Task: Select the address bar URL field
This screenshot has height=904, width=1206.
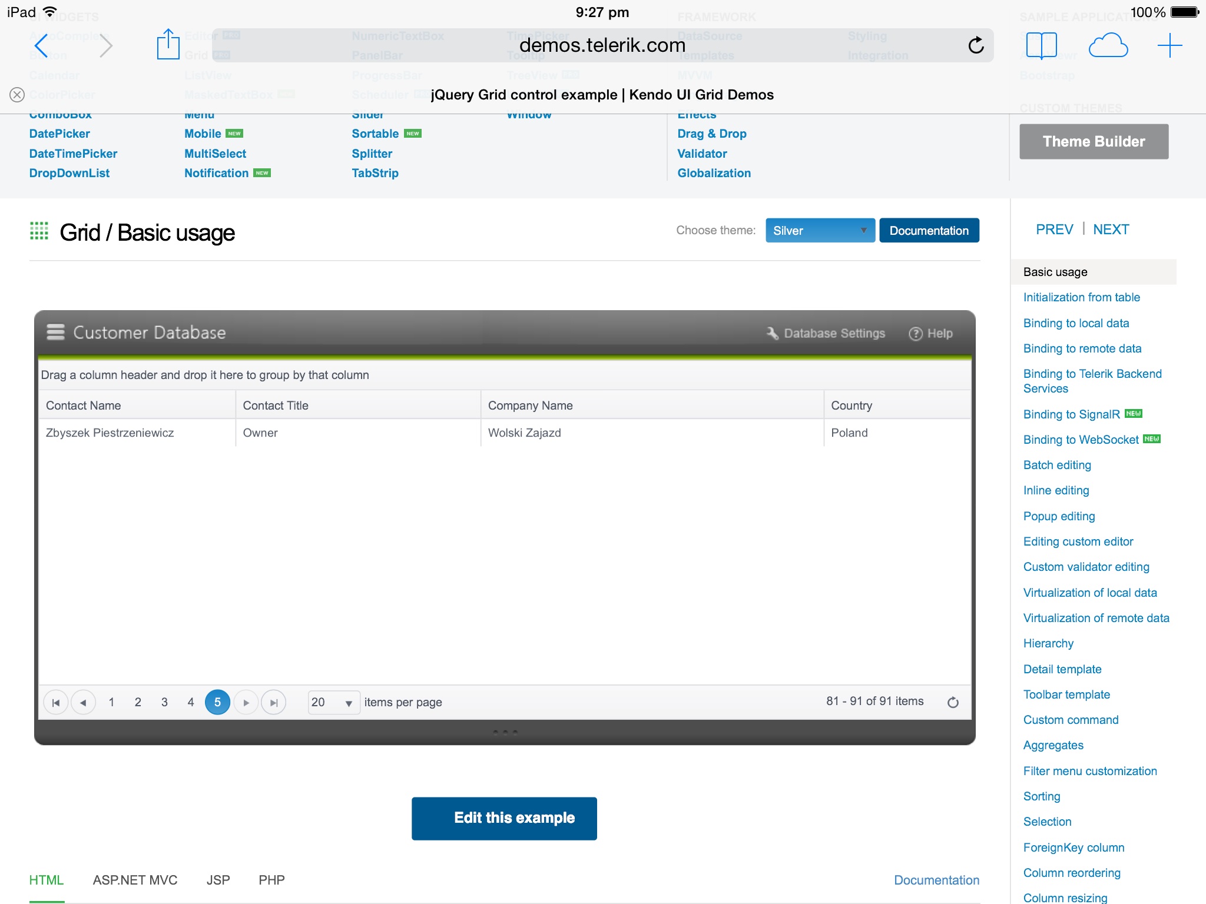Action: tap(602, 45)
